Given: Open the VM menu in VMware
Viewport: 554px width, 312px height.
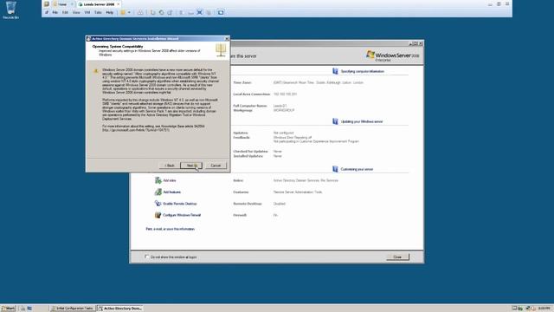Looking at the screenshot, I should coord(87,12).
